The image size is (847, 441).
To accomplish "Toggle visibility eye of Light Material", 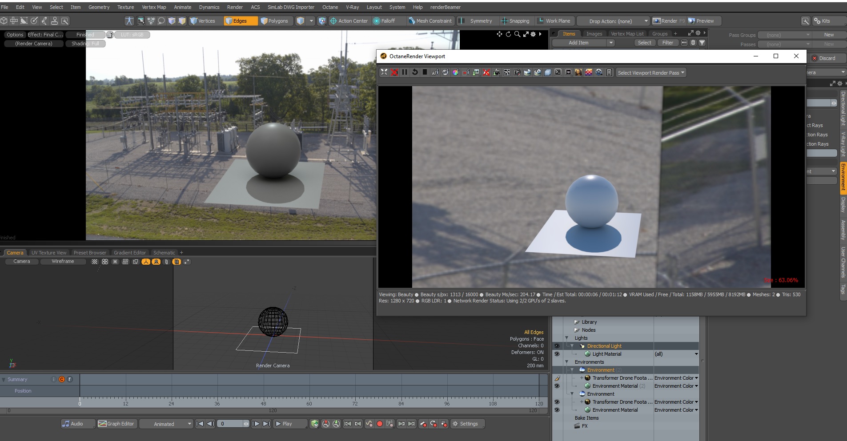I will coord(557,354).
